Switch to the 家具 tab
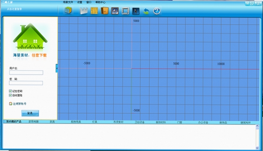This screenshot has height=151, width=263. pos(52,122)
